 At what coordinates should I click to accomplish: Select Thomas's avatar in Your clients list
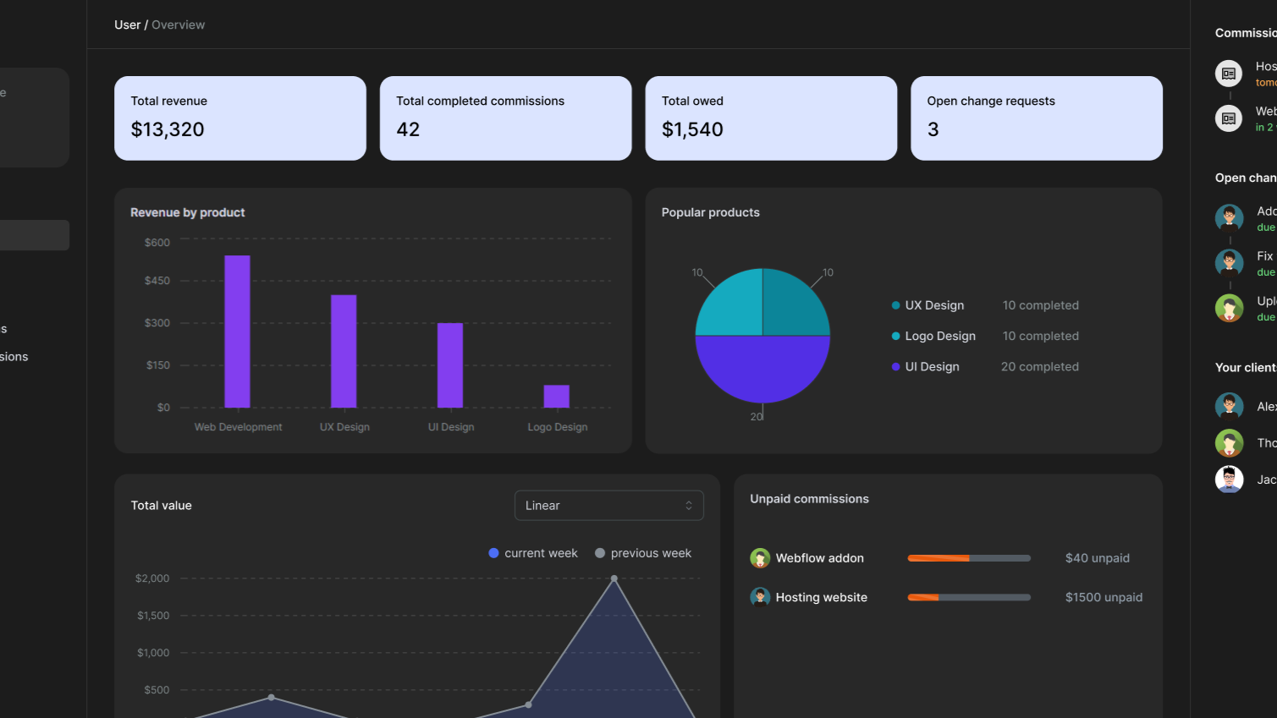[1229, 442]
